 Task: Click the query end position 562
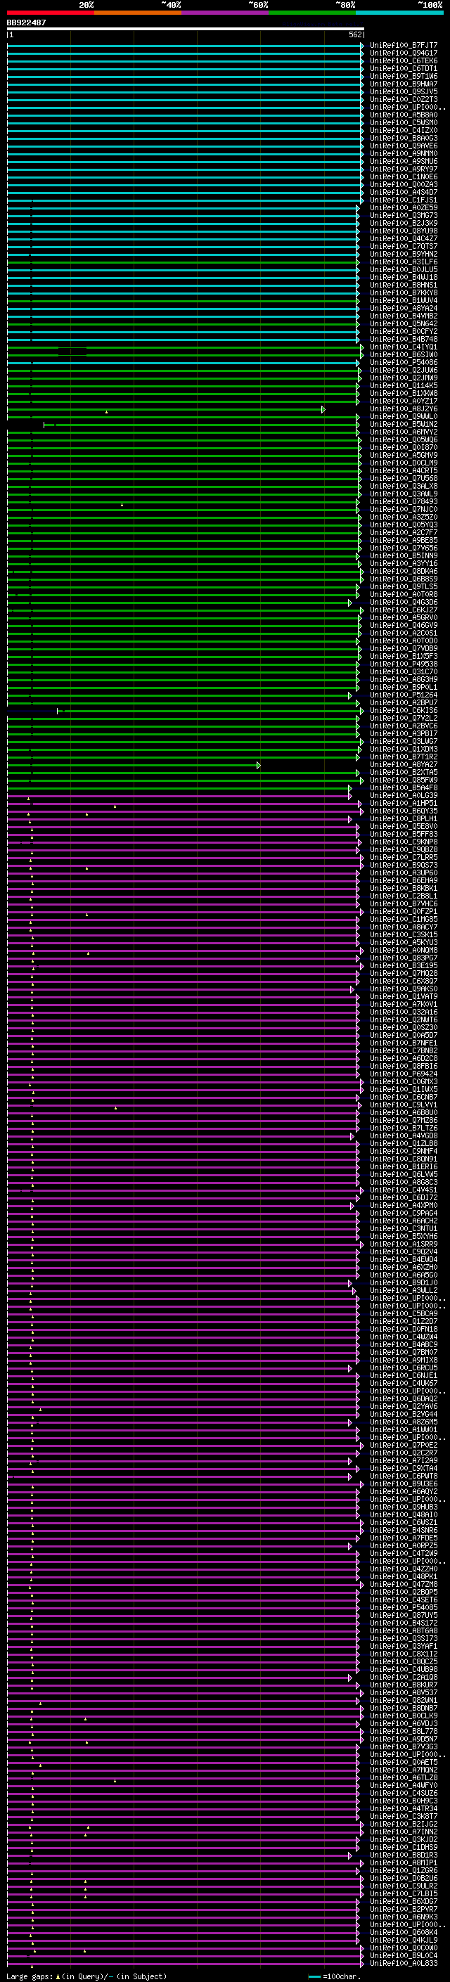coord(355,34)
